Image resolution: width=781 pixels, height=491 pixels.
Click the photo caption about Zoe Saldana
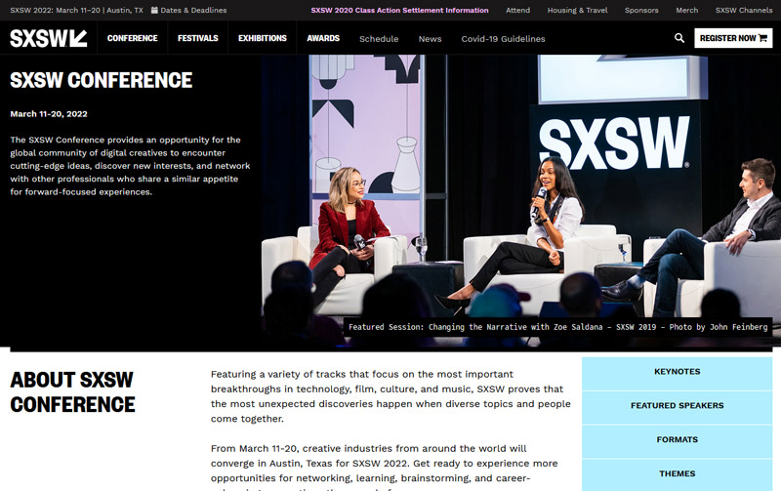tap(557, 327)
